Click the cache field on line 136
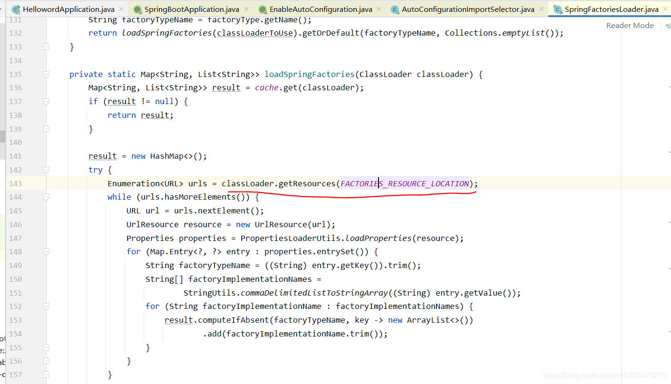 click(267, 87)
